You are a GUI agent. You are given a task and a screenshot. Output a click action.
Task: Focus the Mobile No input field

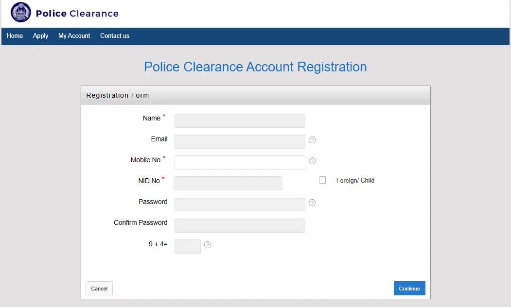240,162
